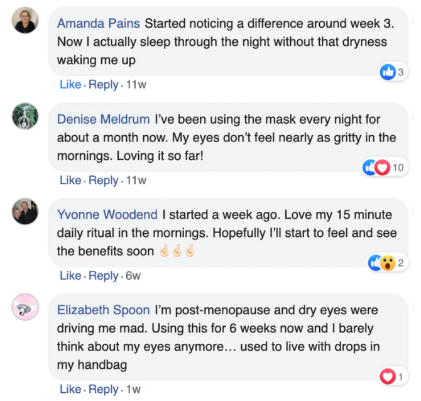Click the thumbs-up reaction on Amanda's comment
The width and height of the screenshot is (421, 401).
click(388, 72)
